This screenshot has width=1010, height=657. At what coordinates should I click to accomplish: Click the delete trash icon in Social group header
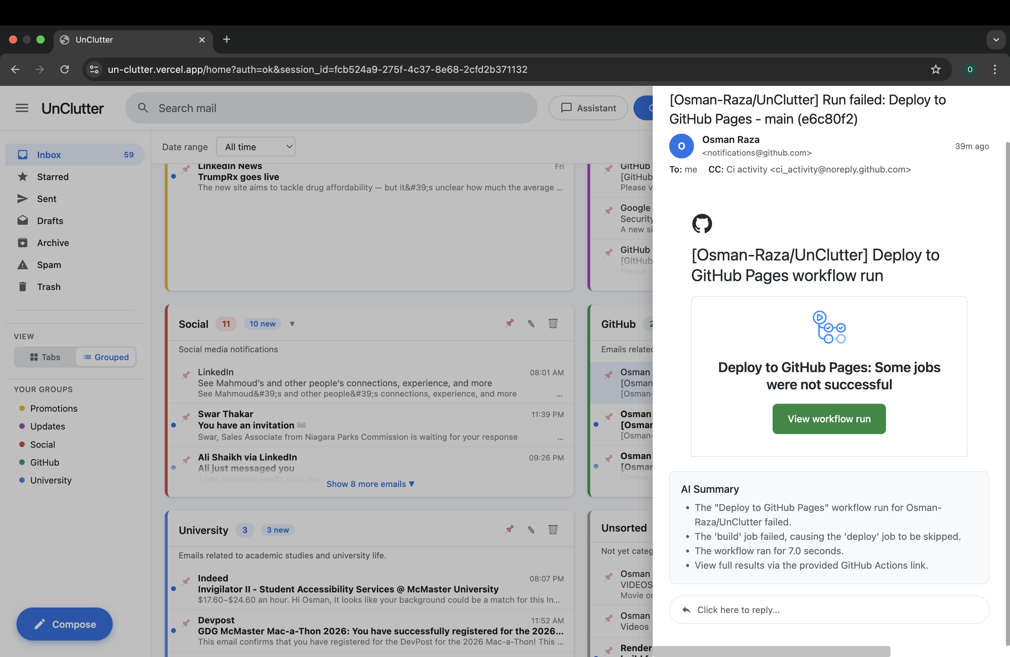pyautogui.click(x=552, y=323)
